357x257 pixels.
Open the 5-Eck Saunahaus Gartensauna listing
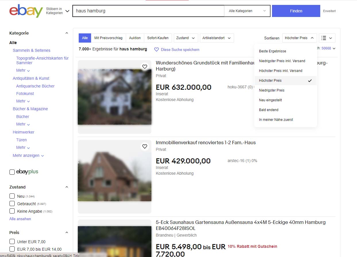click(x=241, y=225)
